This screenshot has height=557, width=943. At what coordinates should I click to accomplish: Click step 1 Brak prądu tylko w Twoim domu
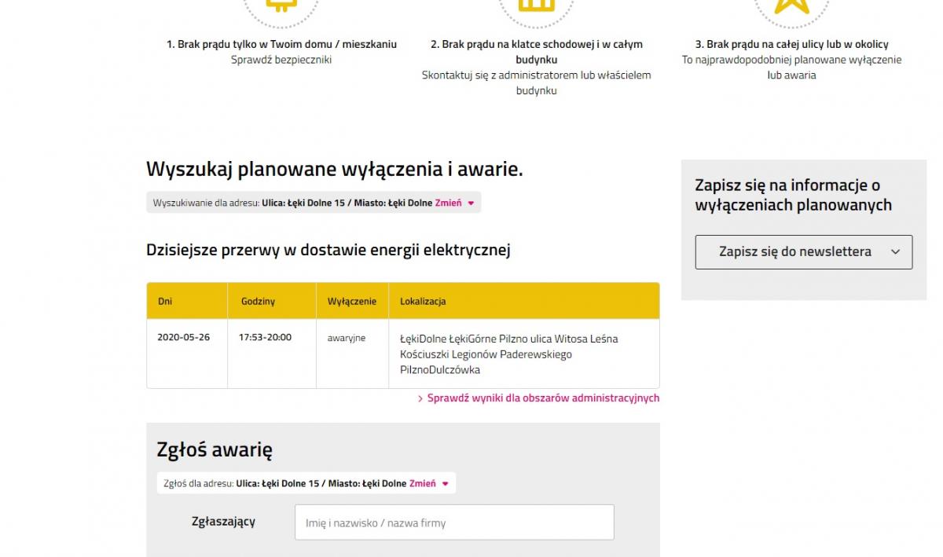tap(281, 44)
